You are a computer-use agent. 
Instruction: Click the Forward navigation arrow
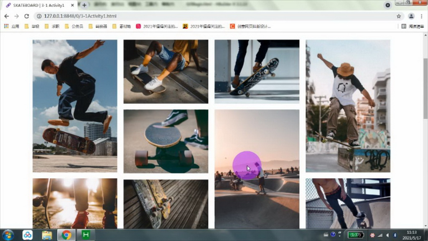pyautogui.click(x=17, y=15)
